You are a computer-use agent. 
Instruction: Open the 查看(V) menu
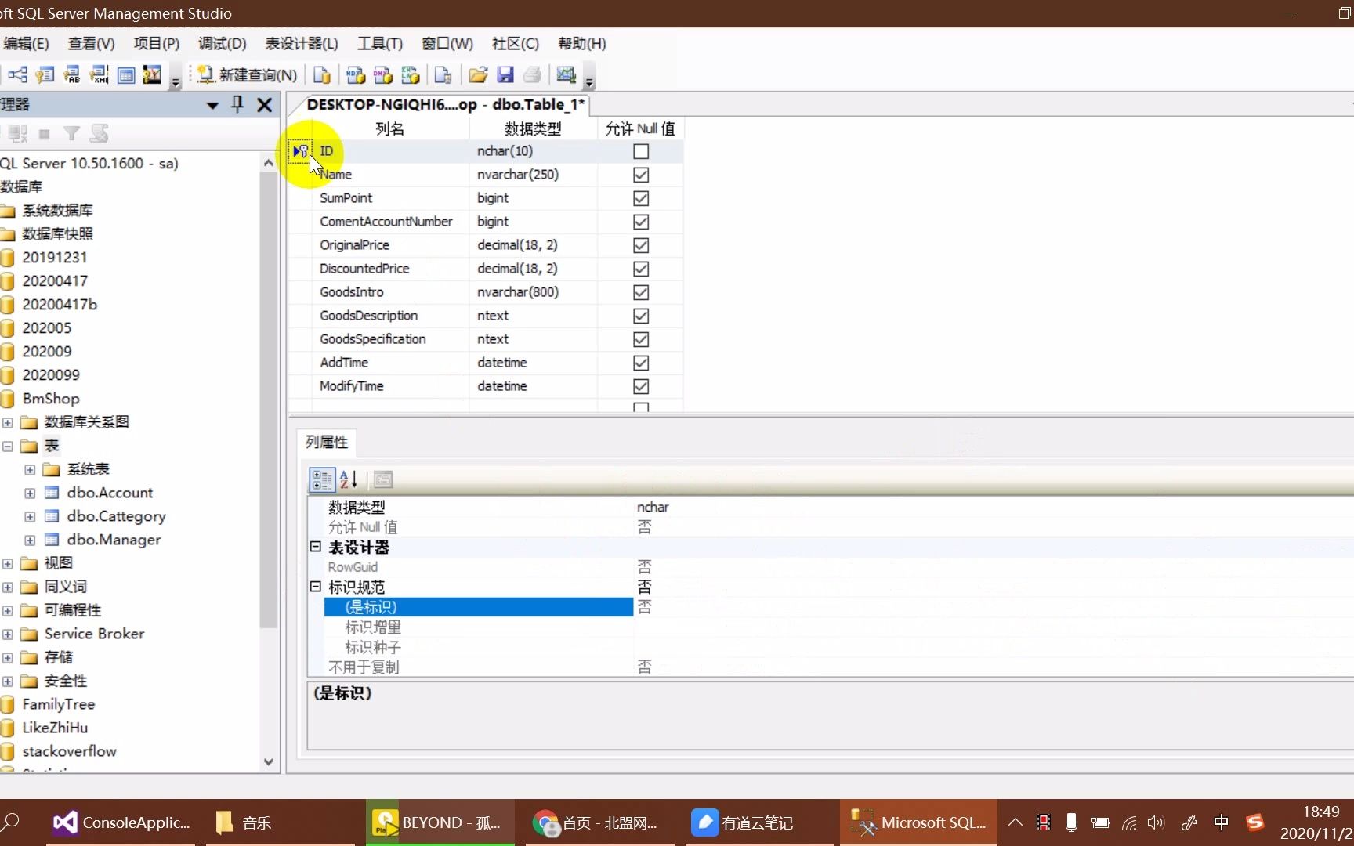click(x=92, y=43)
